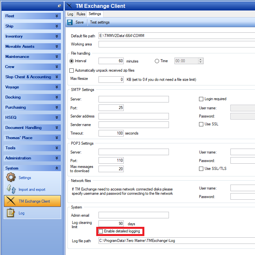Enable detailed logging checkbox
Image resolution: width=255 pixels, height=255 pixels.
click(x=101, y=231)
